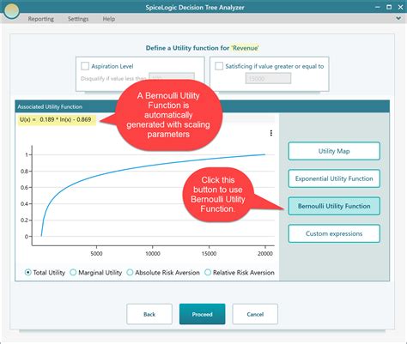The height and width of the screenshot is (344, 407).
Task: Click the Satisficing value input field
Action: tap(268, 78)
